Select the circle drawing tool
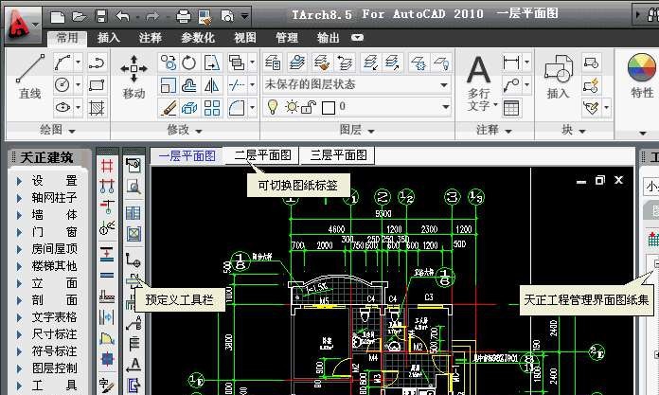 pyautogui.click(x=62, y=85)
